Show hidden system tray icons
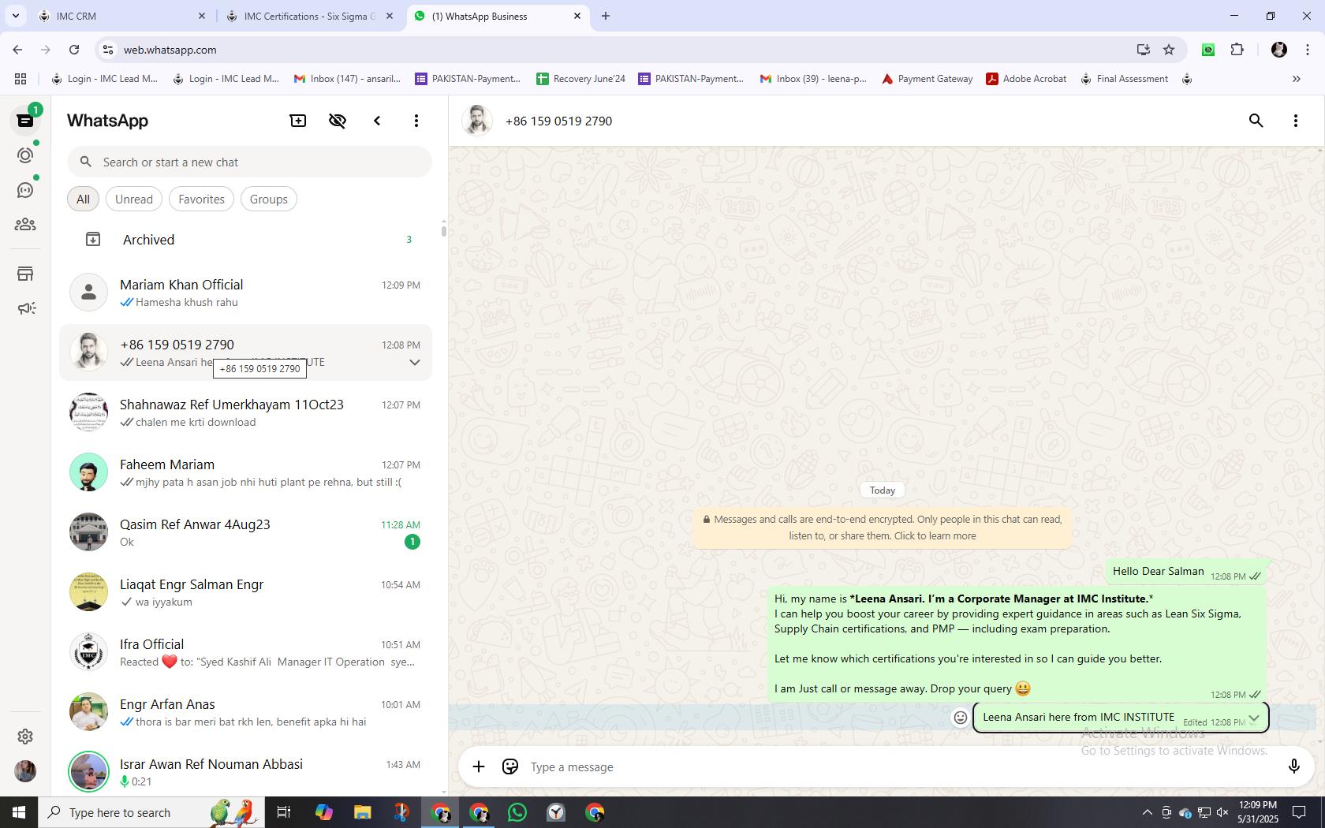This screenshot has width=1325, height=828. tap(1147, 812)
